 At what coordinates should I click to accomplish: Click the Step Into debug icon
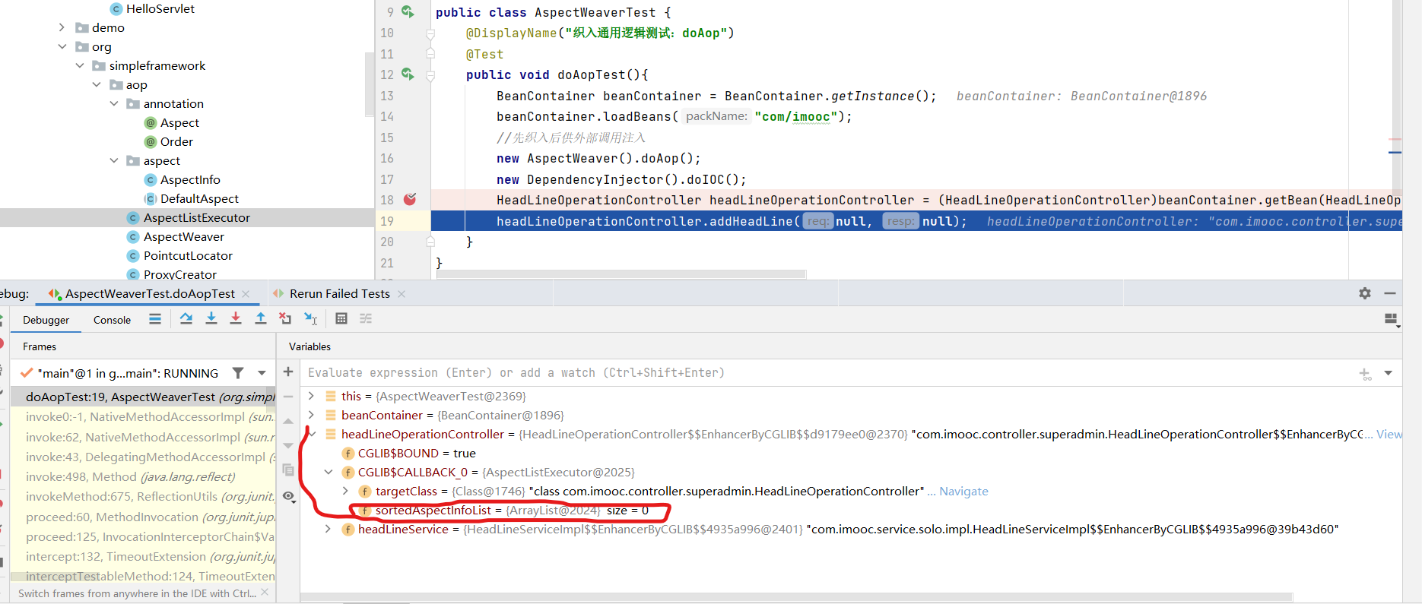[211, 319]
